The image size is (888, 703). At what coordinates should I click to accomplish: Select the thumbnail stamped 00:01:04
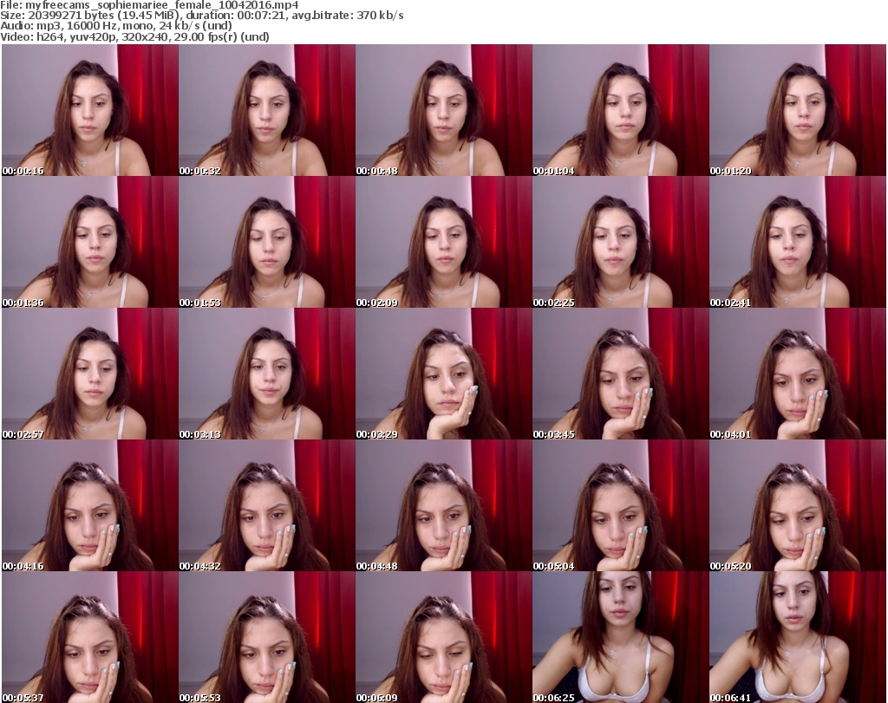pos(621,110)
